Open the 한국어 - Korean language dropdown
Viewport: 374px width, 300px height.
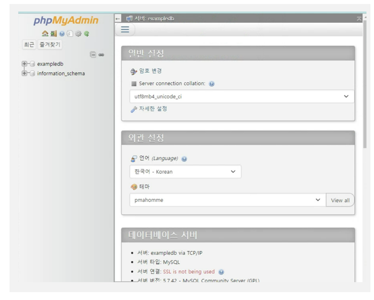(x=185, y=172)
